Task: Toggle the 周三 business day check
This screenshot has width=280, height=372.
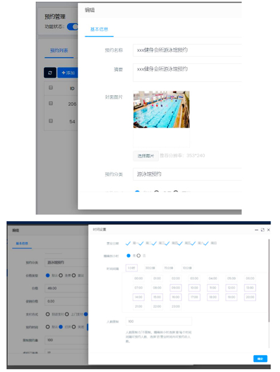Action: point(154,243)
